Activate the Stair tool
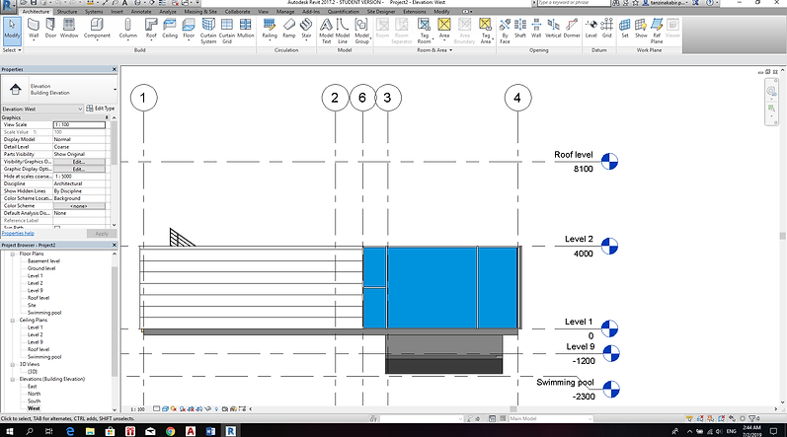The height and width of the screenshot is (437, 787). [x=306, y=29]
